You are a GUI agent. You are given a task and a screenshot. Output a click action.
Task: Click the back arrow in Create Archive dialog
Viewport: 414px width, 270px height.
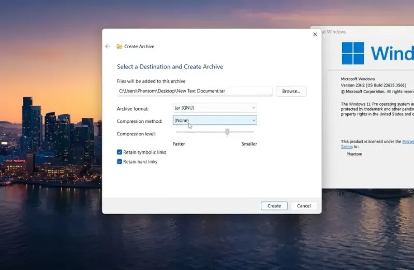[x=108, y=46]
